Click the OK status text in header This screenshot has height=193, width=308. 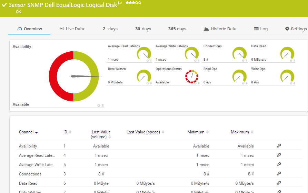(19, 12)
